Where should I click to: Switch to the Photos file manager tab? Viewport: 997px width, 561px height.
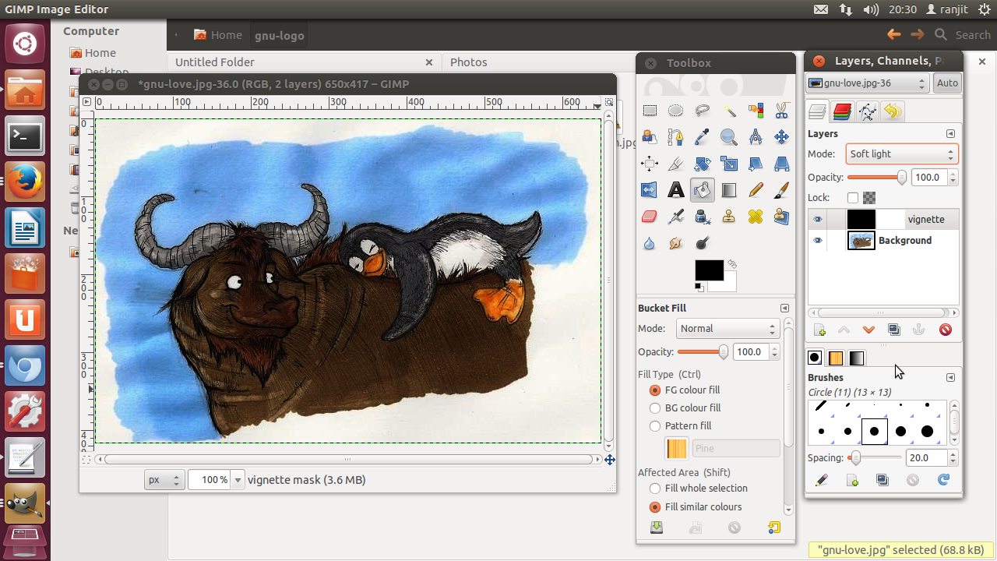[x=467, y=62]
